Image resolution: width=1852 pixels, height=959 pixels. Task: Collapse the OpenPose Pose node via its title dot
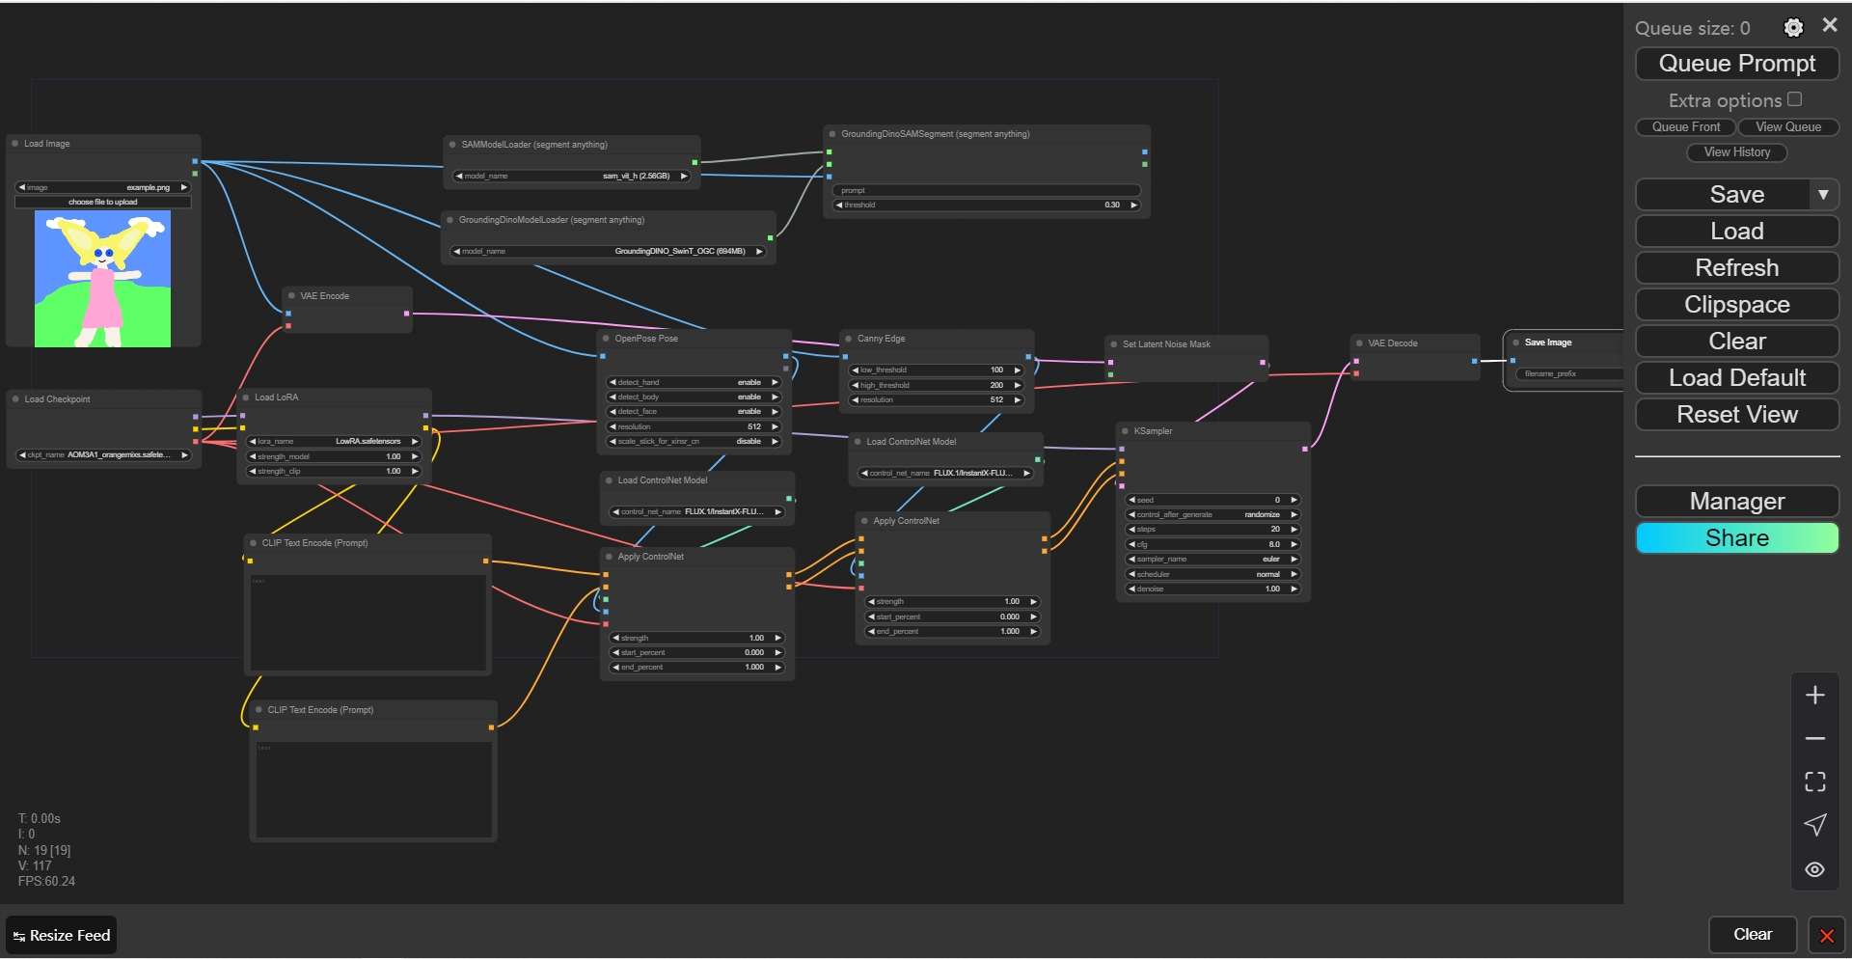[606, 339]
